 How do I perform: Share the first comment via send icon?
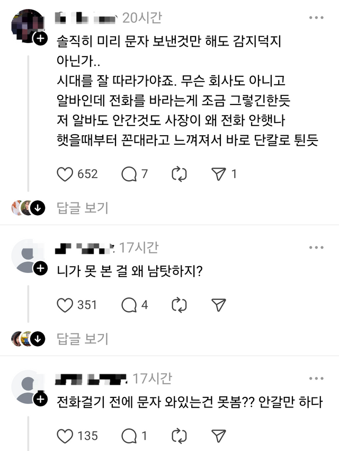point(218,174)
